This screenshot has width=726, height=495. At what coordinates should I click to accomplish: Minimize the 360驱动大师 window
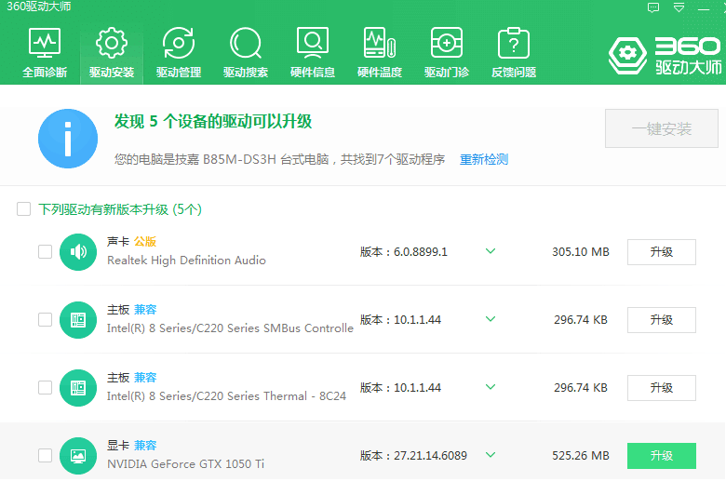(x=704, y=8)
